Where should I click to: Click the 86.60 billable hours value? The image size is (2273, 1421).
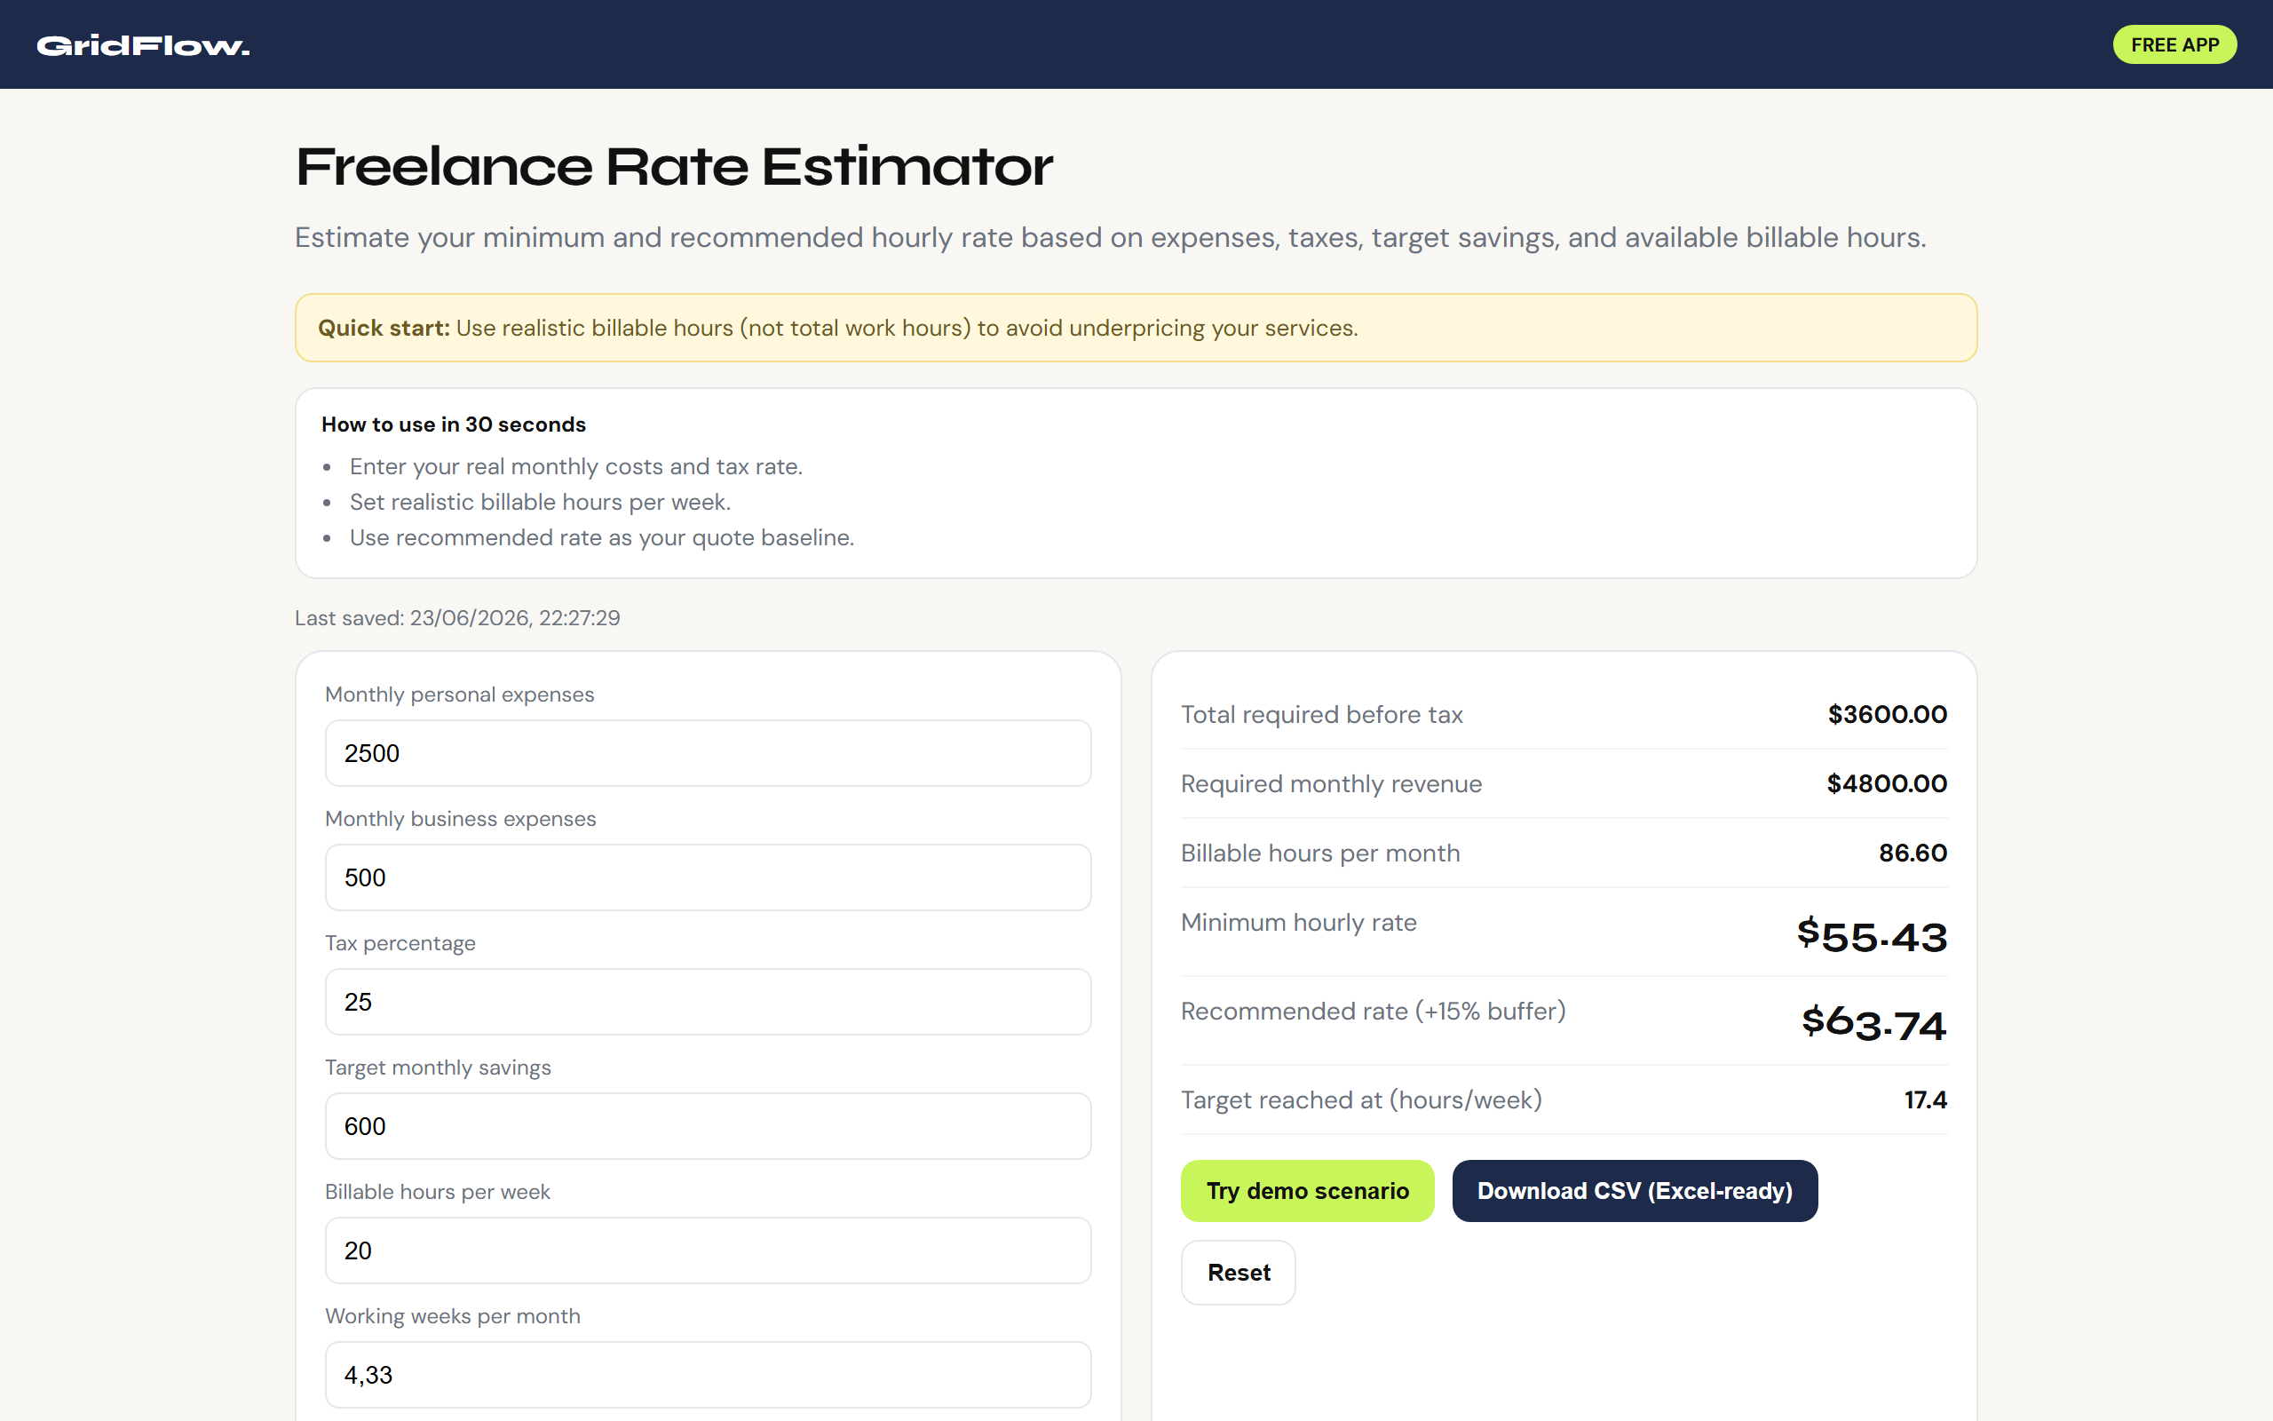[x=1913, y=853]
